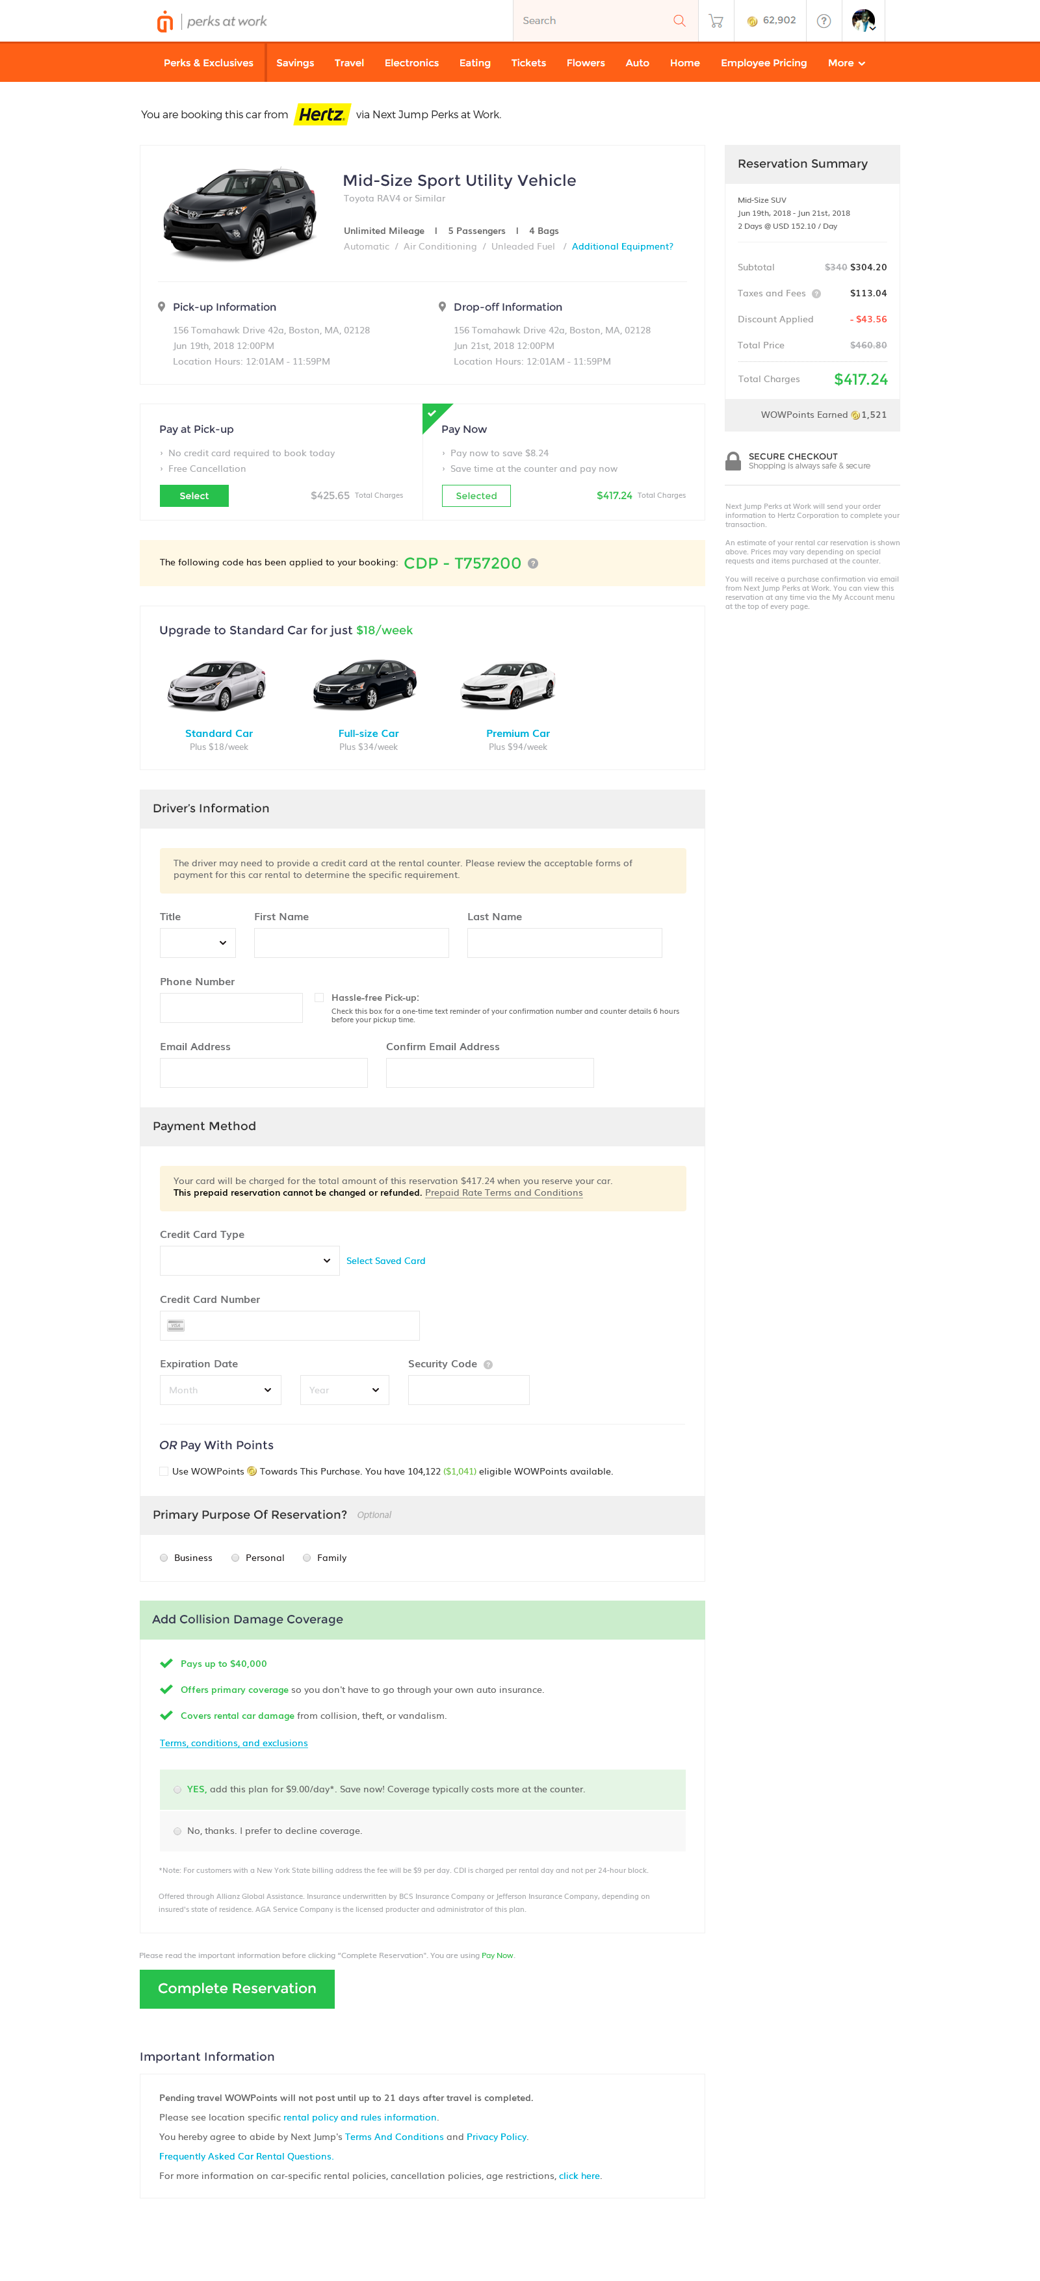Select the Business purpose radio button
This screenshot has width=1040, height=2281.
coord(164,1558)
